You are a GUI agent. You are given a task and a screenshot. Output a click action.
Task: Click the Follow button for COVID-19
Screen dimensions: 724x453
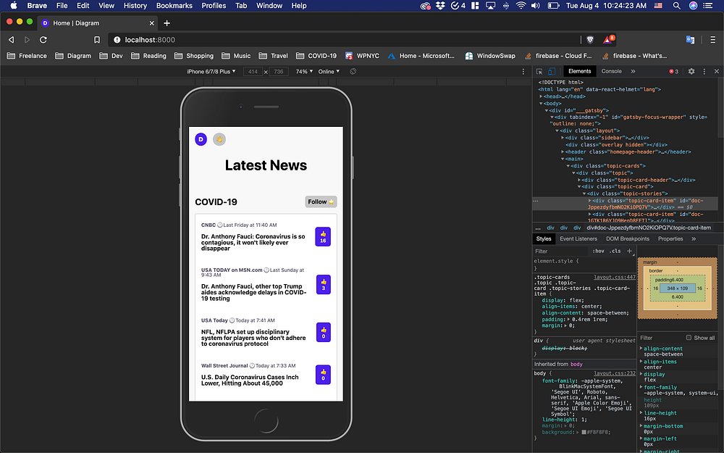321,201
